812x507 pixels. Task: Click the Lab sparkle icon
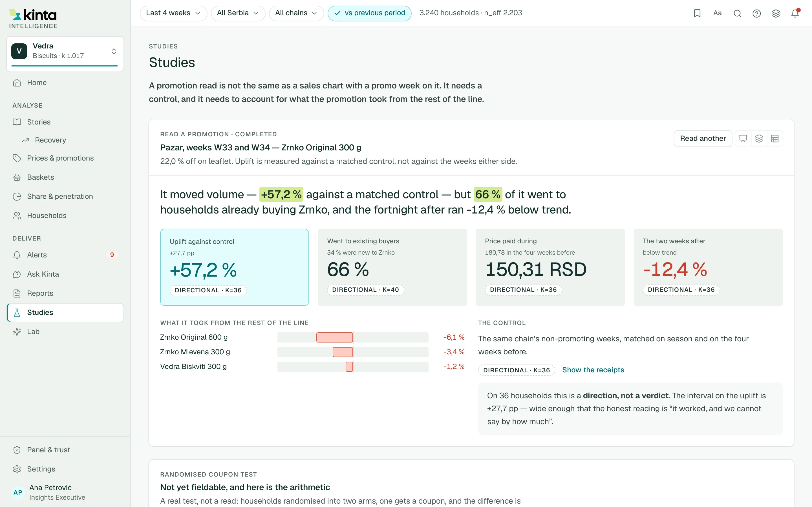(x=17, y=332)
